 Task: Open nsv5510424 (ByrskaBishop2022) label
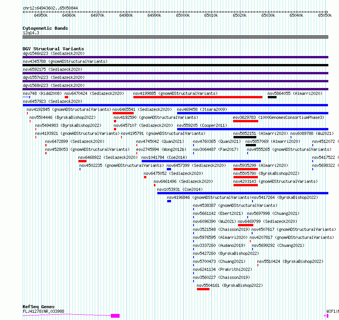click(290, 261)
